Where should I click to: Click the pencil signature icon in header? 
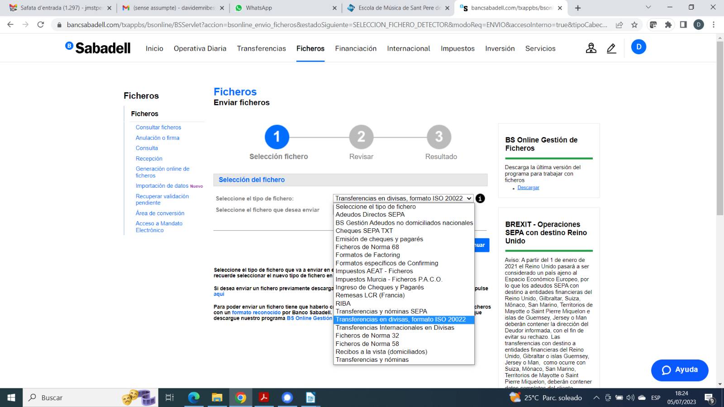pyautogui.click(x=611, y=48)
